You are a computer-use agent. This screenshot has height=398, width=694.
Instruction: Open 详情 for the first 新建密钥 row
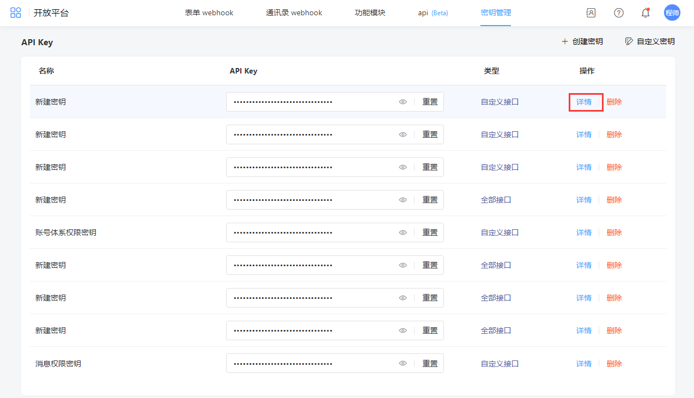tap(584, 102)
